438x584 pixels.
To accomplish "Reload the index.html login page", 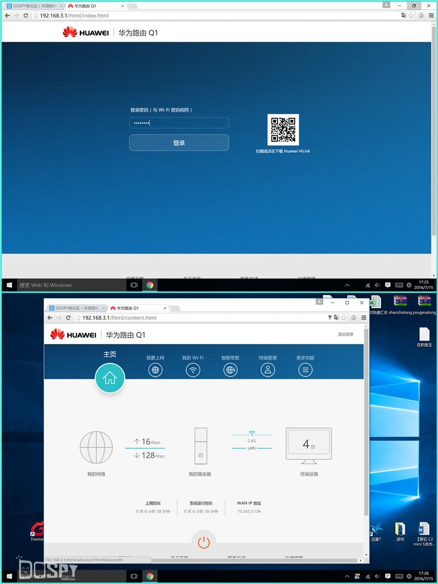I will pyautogui.click(x=26, y=16).
